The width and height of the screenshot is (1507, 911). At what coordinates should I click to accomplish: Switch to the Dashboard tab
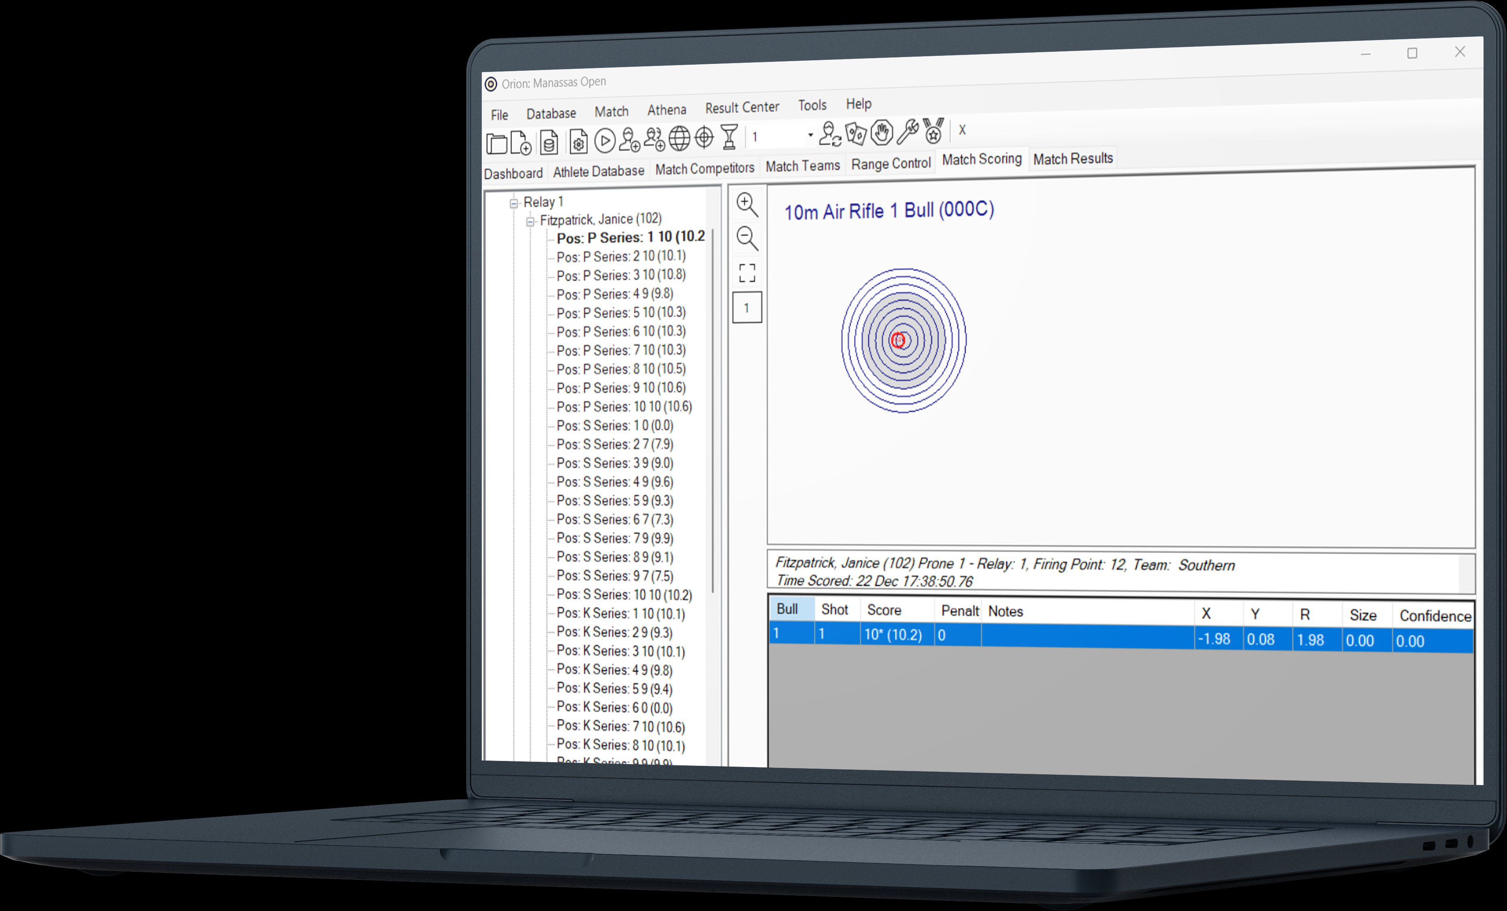(513, 174)
